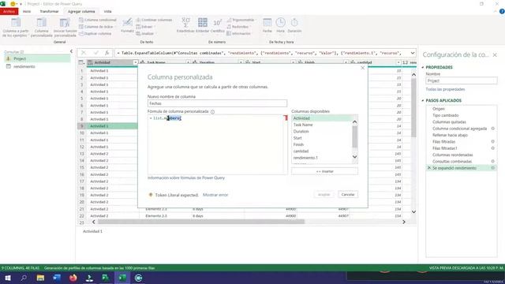Viewport: 505px width, 284px height.
Task: Click the formula bar cancel X icon
Action: 84,53
